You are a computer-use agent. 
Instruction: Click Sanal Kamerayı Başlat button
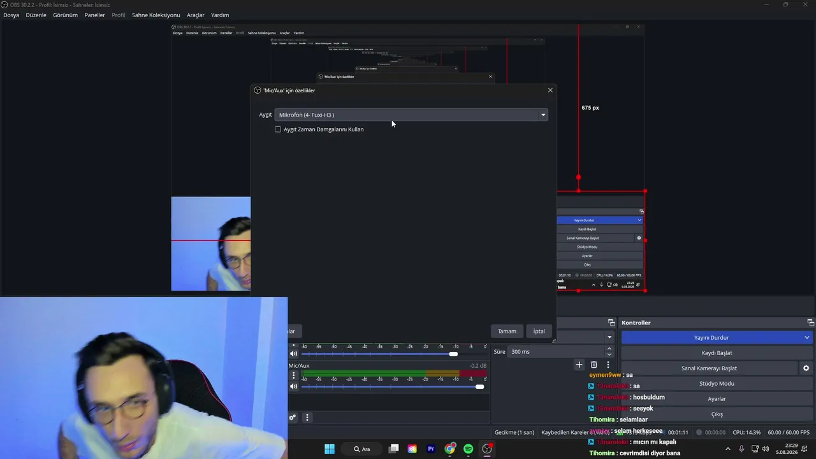point(709,368)
